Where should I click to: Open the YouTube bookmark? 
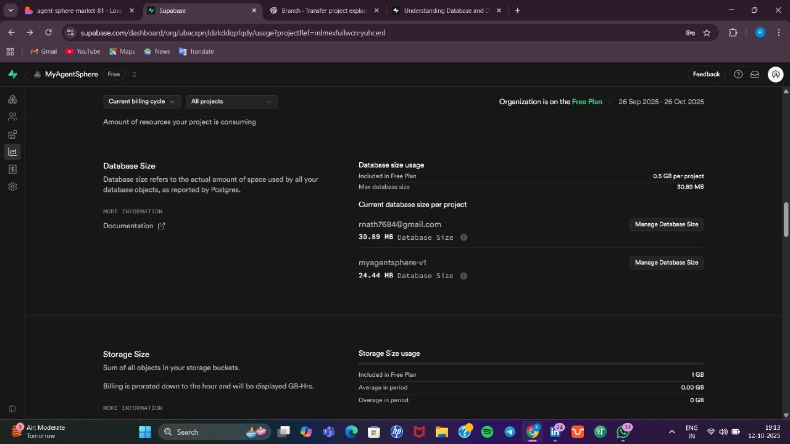tap(83, 52)
